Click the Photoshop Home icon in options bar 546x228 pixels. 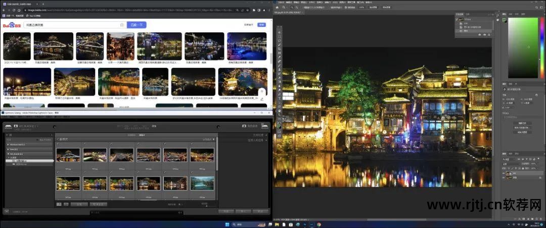tap(278, 8)
